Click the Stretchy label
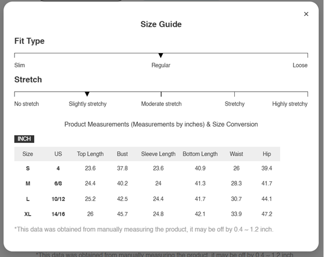This screenshot has height=257, width=324. [234, 104]
